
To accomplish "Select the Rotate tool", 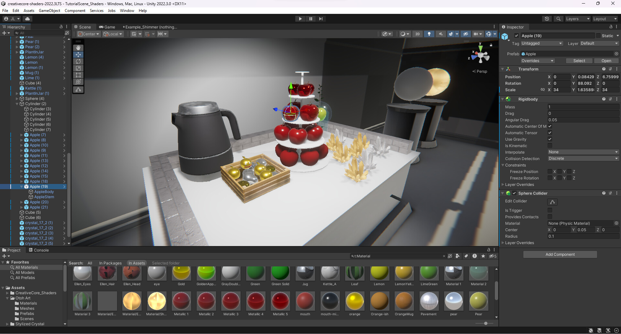I will (78, 61).
